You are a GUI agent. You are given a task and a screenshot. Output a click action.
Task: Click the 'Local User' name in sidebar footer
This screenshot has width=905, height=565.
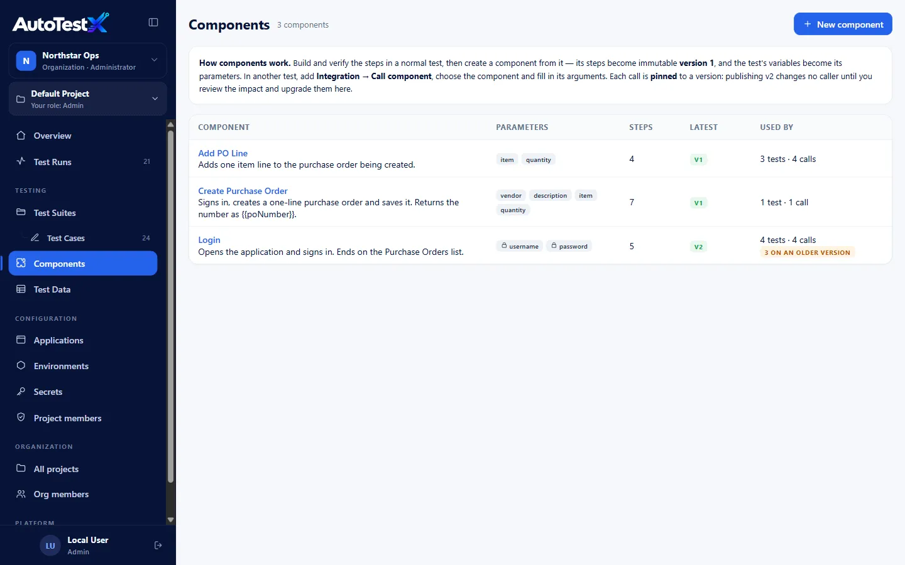[88, 540]
